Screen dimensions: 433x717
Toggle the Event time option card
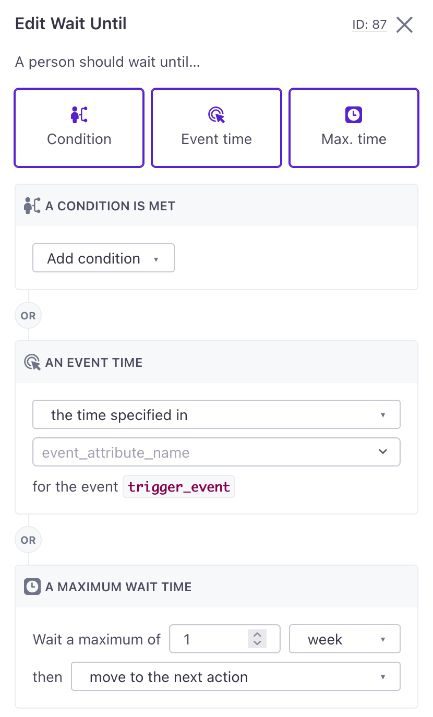[x=216, y=128]
